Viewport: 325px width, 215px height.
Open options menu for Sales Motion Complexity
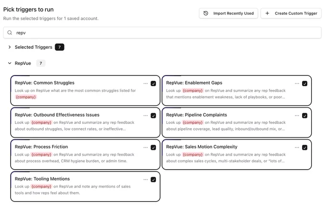297,148
